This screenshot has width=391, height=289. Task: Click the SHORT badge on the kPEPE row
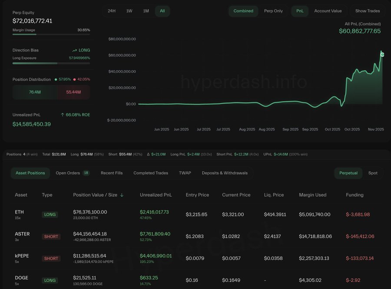[51, 258]
